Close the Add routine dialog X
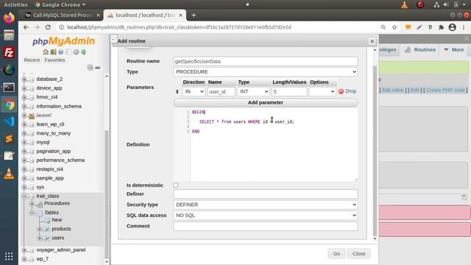The width and height of the screenshot is (471, 265). pos(372,41)
